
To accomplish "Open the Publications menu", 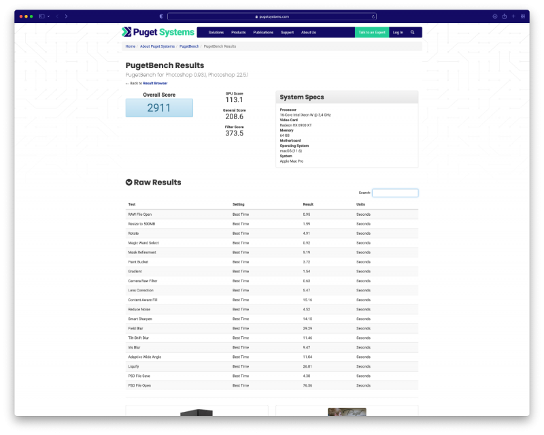I will (263, 32).
